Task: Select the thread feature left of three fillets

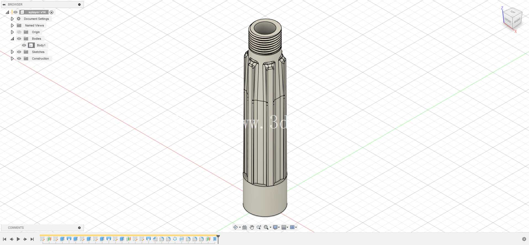Action: 181,239
